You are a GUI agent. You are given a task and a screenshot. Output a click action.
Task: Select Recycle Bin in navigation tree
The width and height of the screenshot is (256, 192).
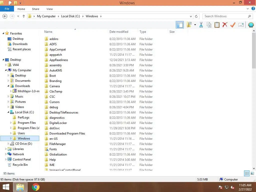[20, 164]
